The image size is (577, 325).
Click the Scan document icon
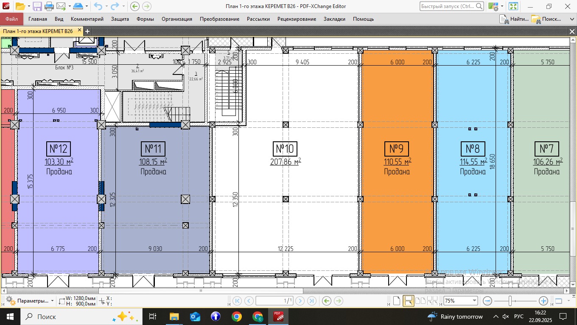pos(78,6)
